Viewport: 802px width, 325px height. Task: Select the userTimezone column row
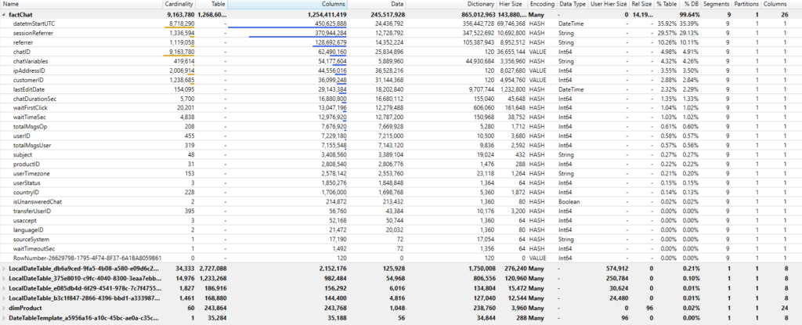pyautogui.click(x=401, y=174)
